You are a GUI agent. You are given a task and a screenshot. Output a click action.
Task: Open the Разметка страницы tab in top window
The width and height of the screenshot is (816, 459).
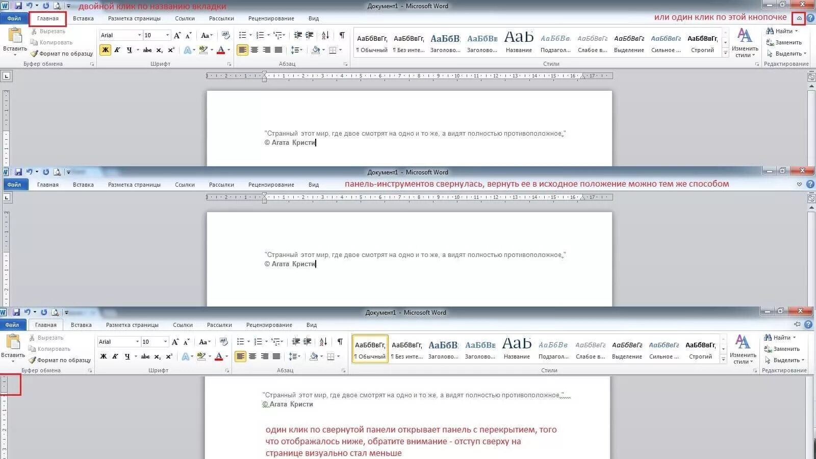[x=134, y=18]
